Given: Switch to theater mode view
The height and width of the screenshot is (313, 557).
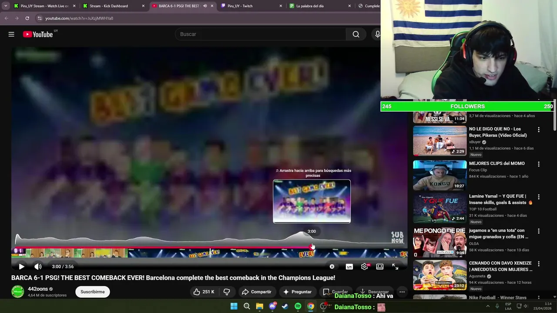Looking at the screenshot, I should tap(380, 266).
